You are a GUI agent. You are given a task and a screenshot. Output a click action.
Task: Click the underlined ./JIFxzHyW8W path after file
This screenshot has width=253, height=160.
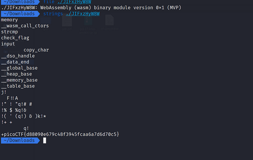click(x=74, y=2)
